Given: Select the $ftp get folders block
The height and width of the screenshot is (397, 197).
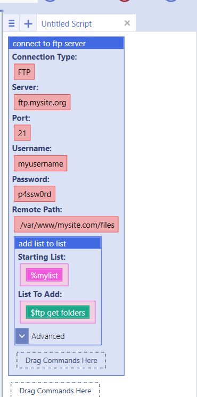Looking at the screenshot, I should (x=58, y=312).
